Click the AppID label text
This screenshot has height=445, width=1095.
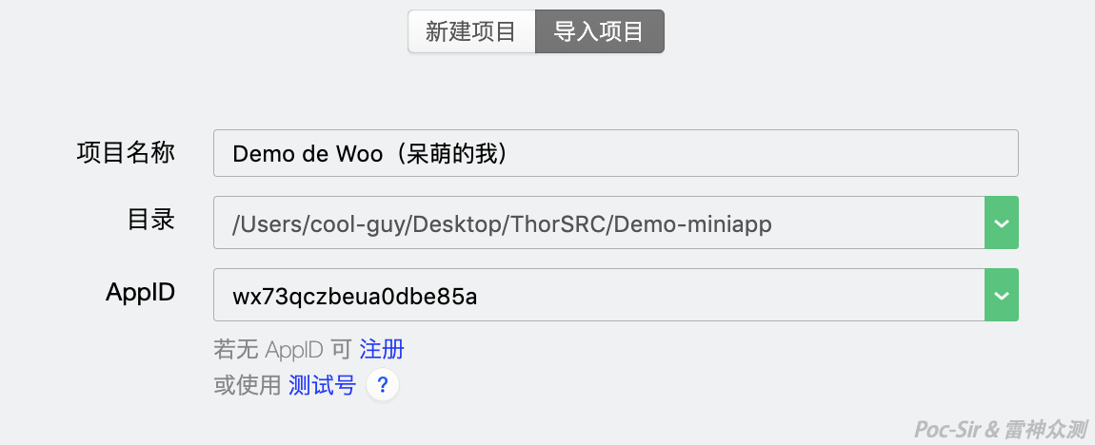(x=140, y=292)
